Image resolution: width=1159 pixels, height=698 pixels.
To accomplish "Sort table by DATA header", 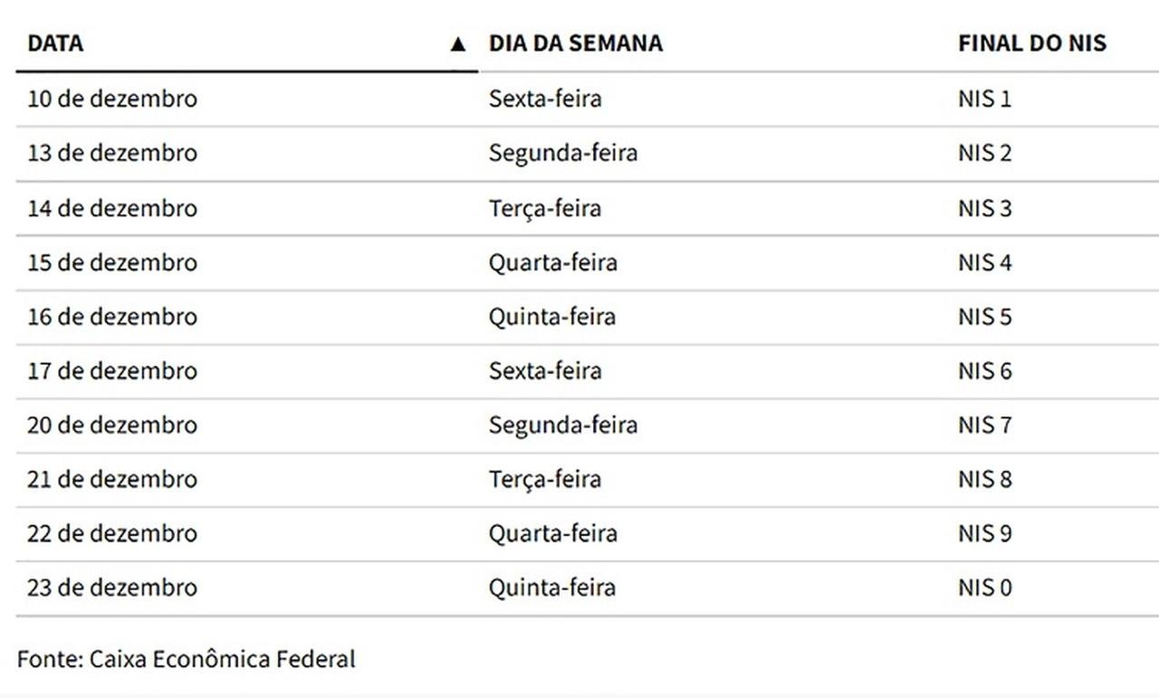I will tap(55, 43).
